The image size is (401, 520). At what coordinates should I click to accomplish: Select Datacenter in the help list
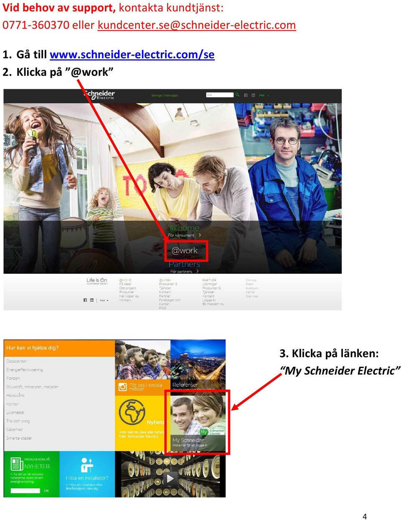pyautogui.click(x=17, y=361)
